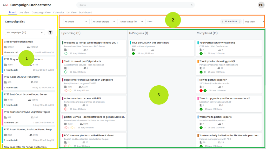This screenshot has height=149, width=266.
Task: Click the red filled error icon on New to portQii Reports
Action: [201, 91]
